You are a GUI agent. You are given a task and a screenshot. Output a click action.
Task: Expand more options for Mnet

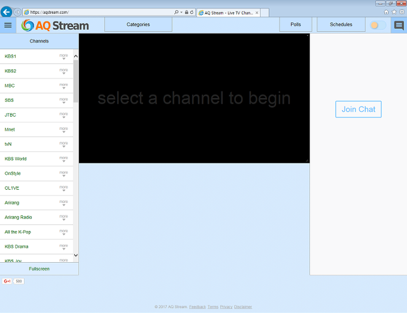click(x=63, y=130)
